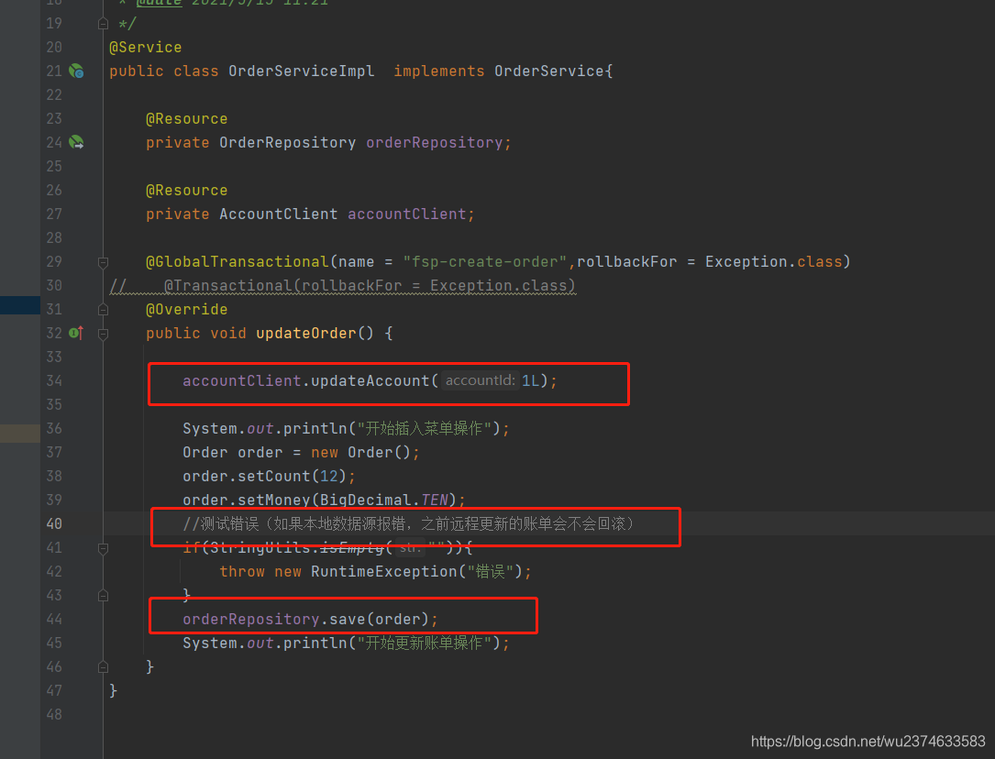Click the accountClient field name on line 27
The width and height of the screenshot is (995, 759).
coord(407,214)
